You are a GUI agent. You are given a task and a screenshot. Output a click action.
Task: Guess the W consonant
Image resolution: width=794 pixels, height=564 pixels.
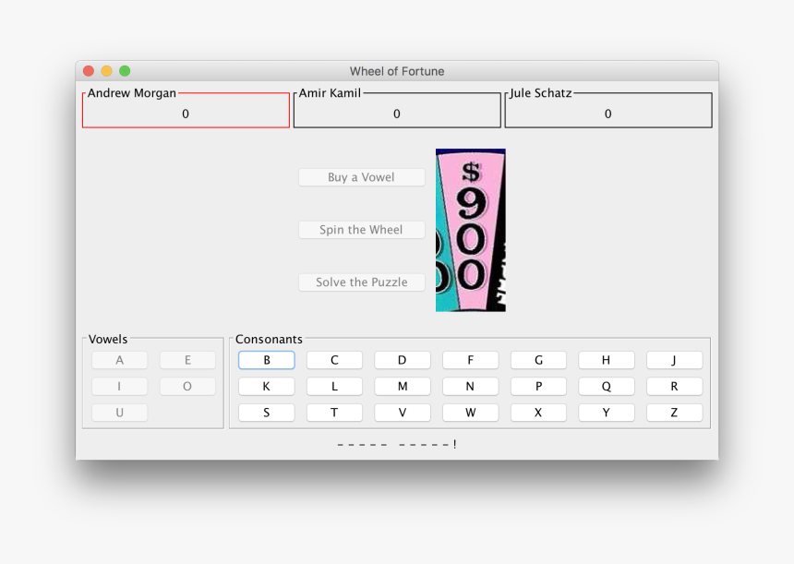[x=471, y=413]
